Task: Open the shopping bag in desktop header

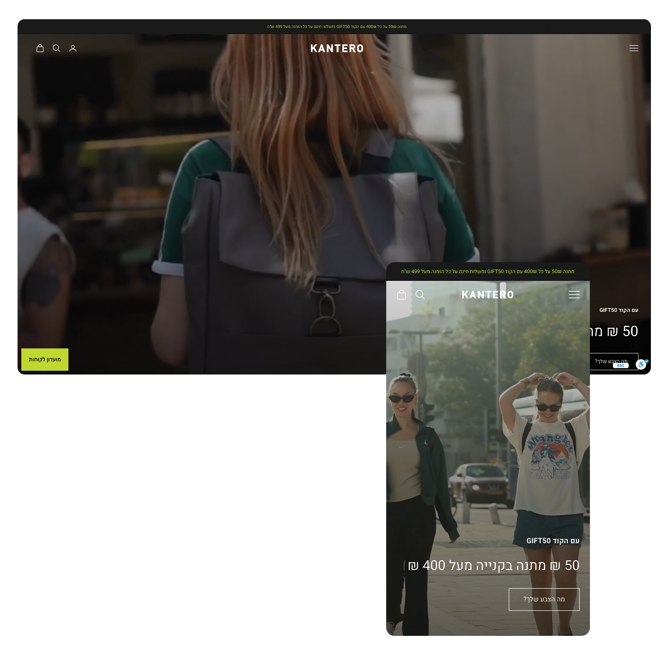Action: click(x=40, y=48)
